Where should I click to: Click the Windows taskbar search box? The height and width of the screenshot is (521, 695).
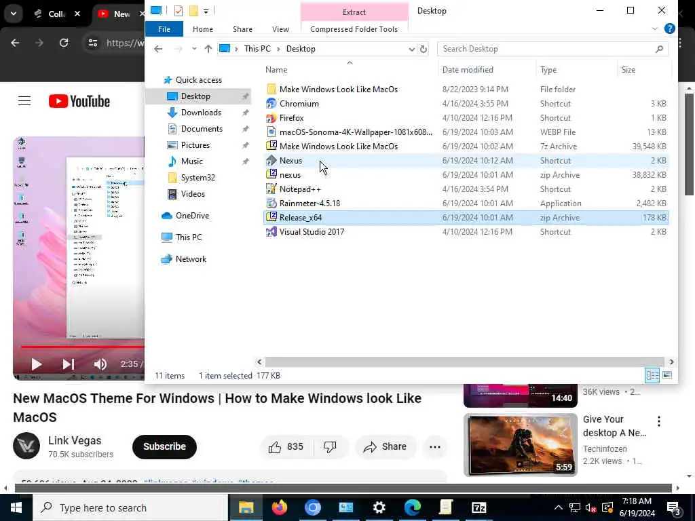coord(131,507)
